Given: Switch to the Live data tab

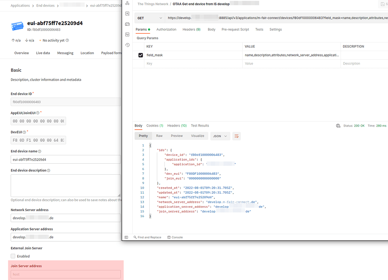Looking at the screenshot, I should pyautogui.click(x=42, y=53).
